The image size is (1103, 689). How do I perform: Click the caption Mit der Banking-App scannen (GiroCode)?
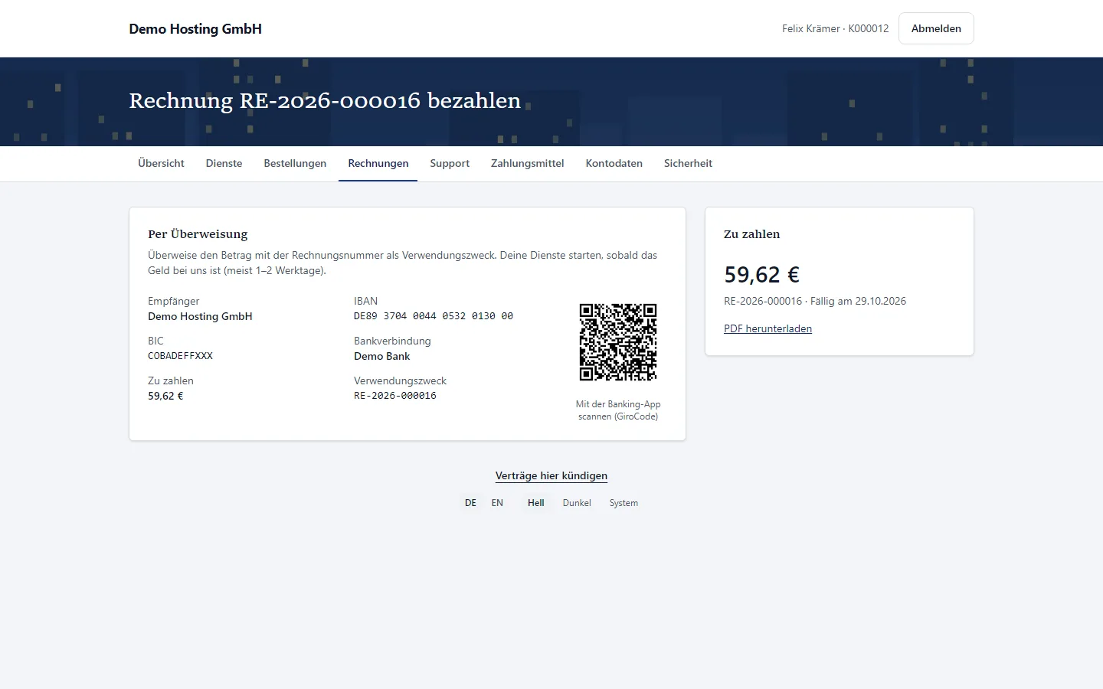tap(618, 410)
